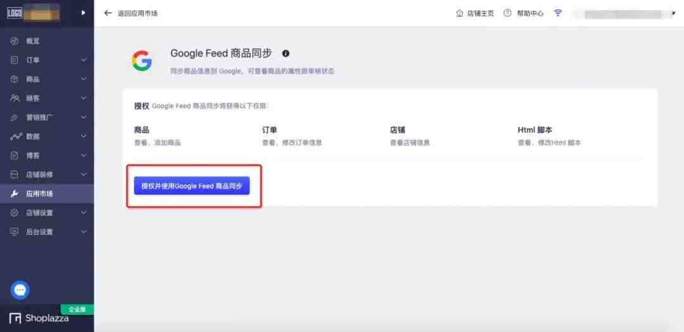Click the 返回应用市场 link
684x332 pixels.
(137, 13)
